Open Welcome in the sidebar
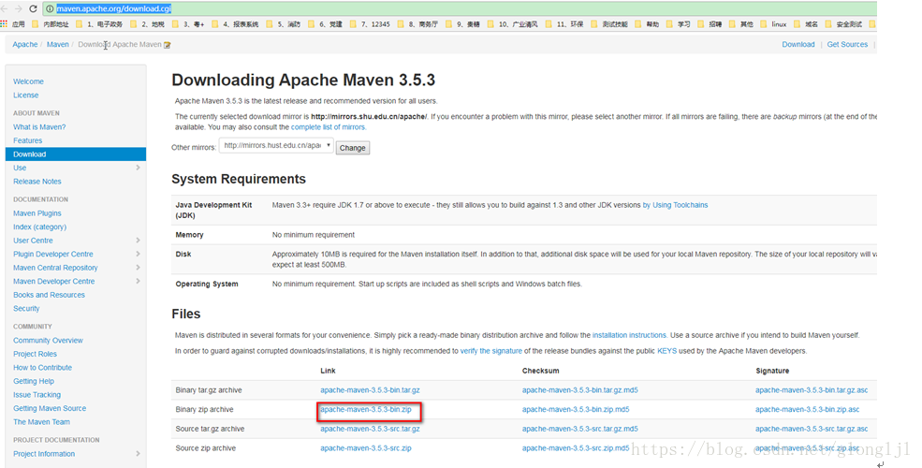 pos(28,81)
